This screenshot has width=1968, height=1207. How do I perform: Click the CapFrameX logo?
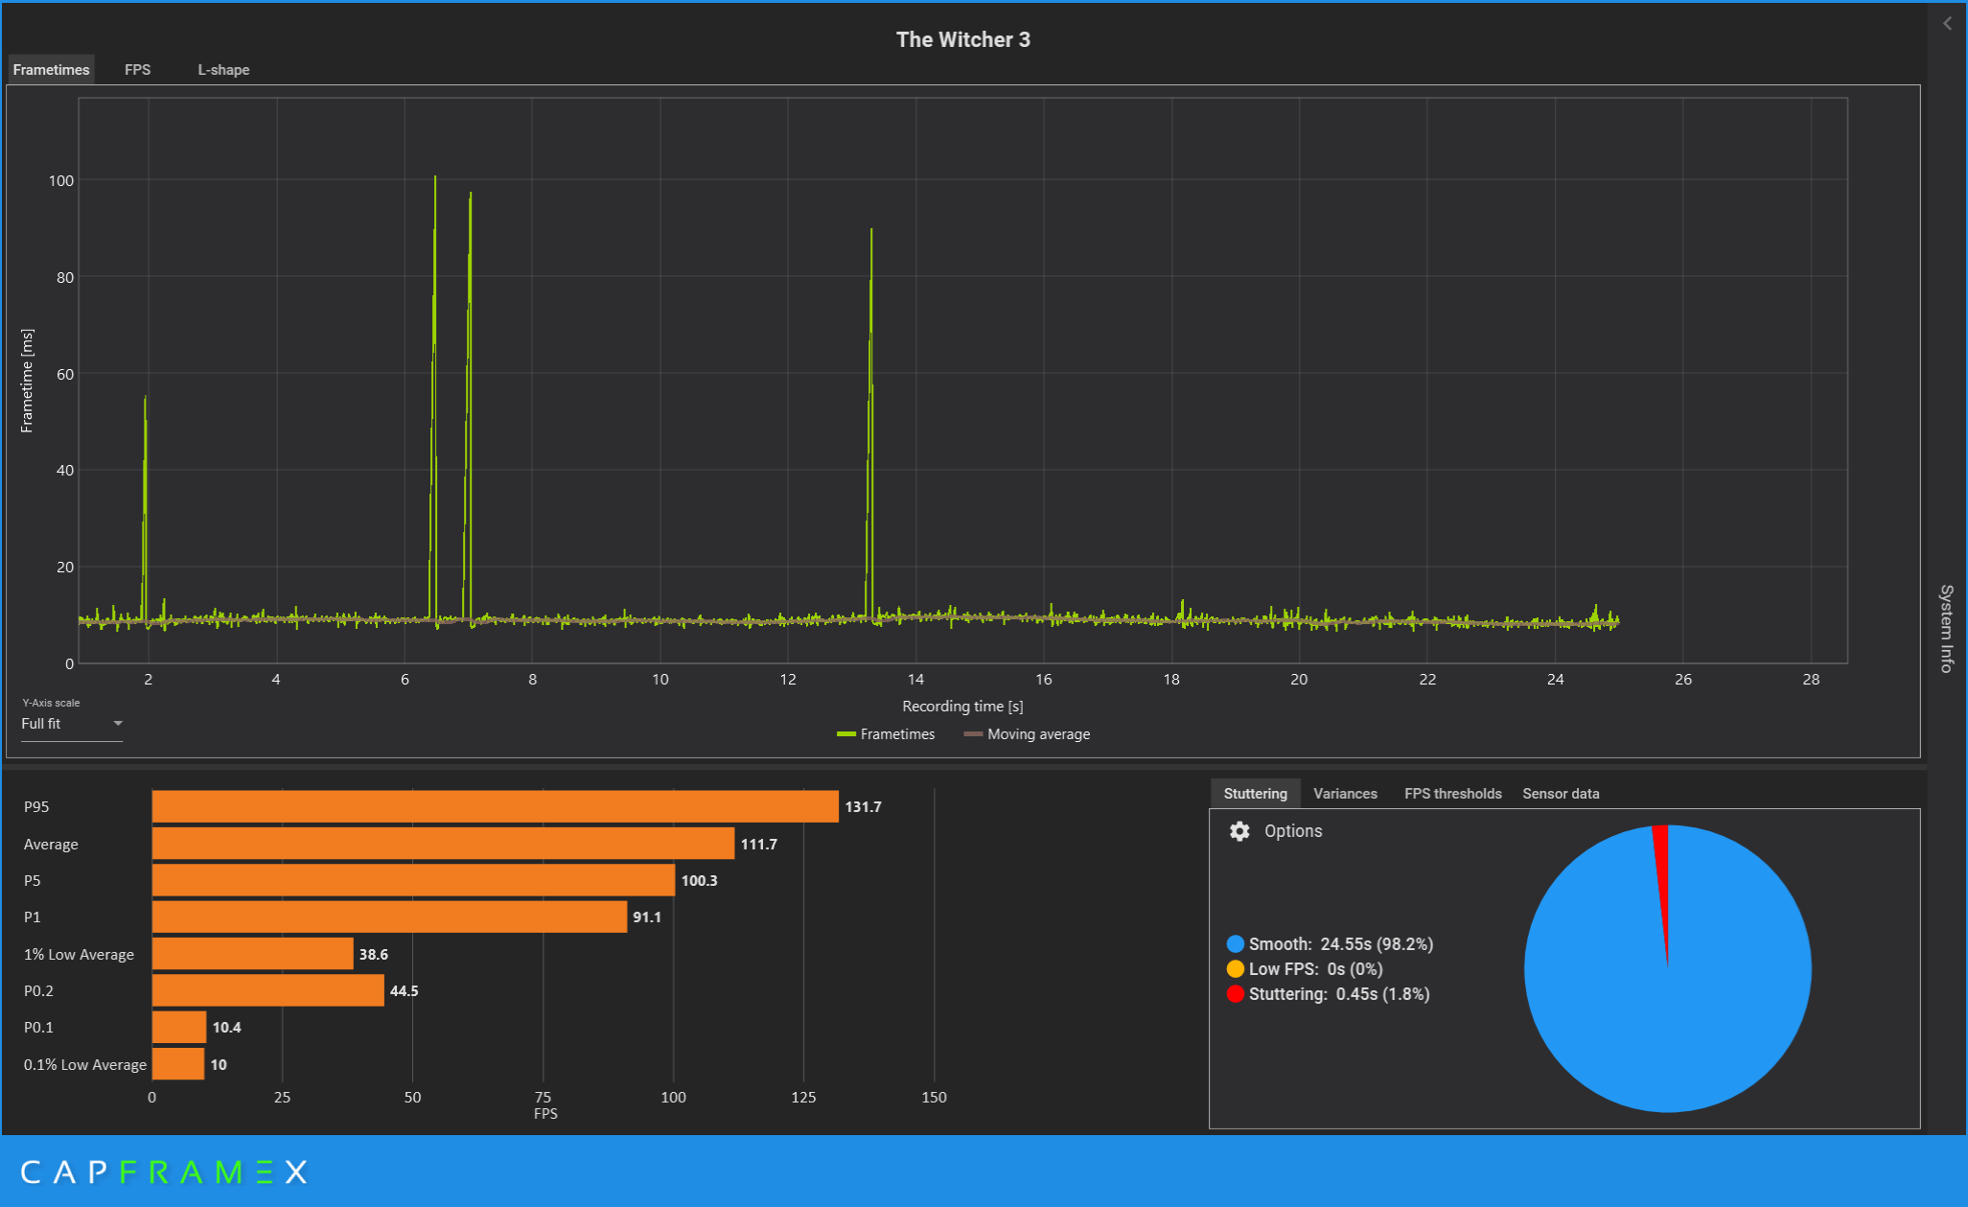[164, 1172]
